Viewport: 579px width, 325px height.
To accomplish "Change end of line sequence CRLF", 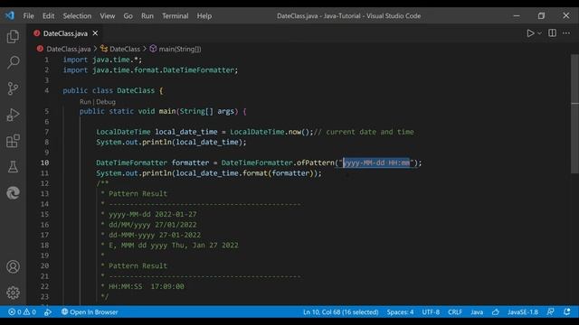I will tap(455, 311).
